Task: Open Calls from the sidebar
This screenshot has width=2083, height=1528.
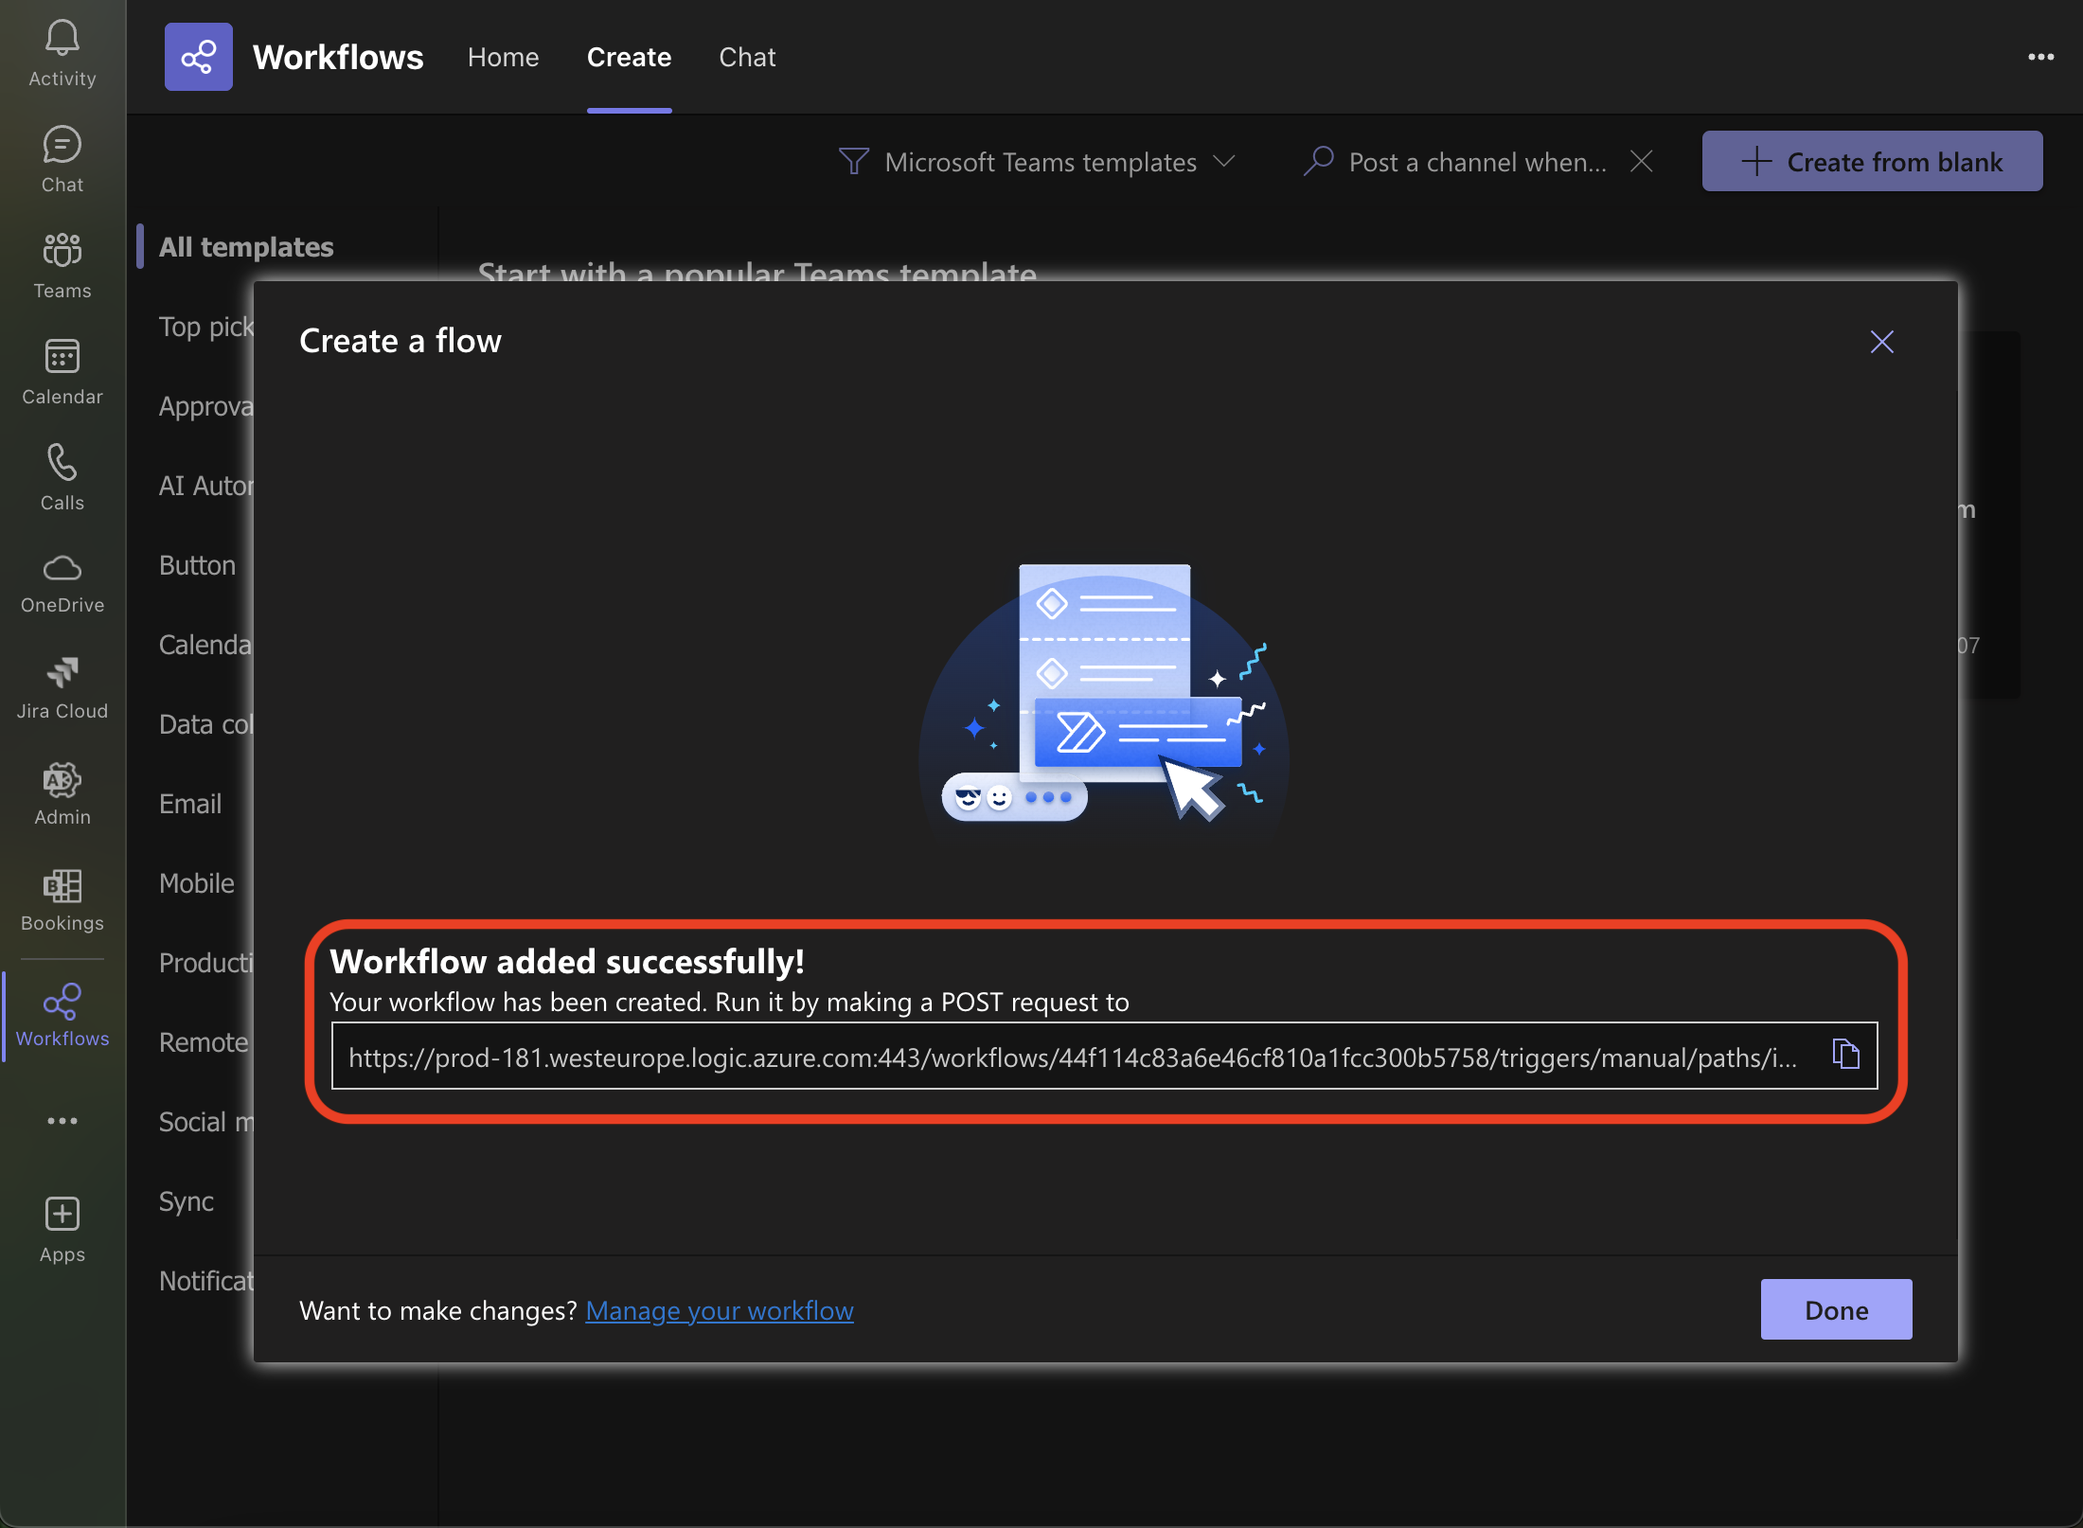Action: point(62,477)
